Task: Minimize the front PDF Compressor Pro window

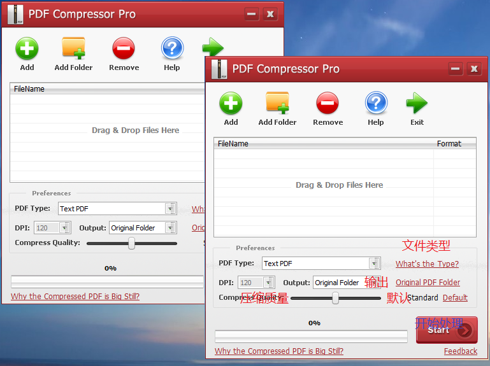Action: [x=455, y=69]
